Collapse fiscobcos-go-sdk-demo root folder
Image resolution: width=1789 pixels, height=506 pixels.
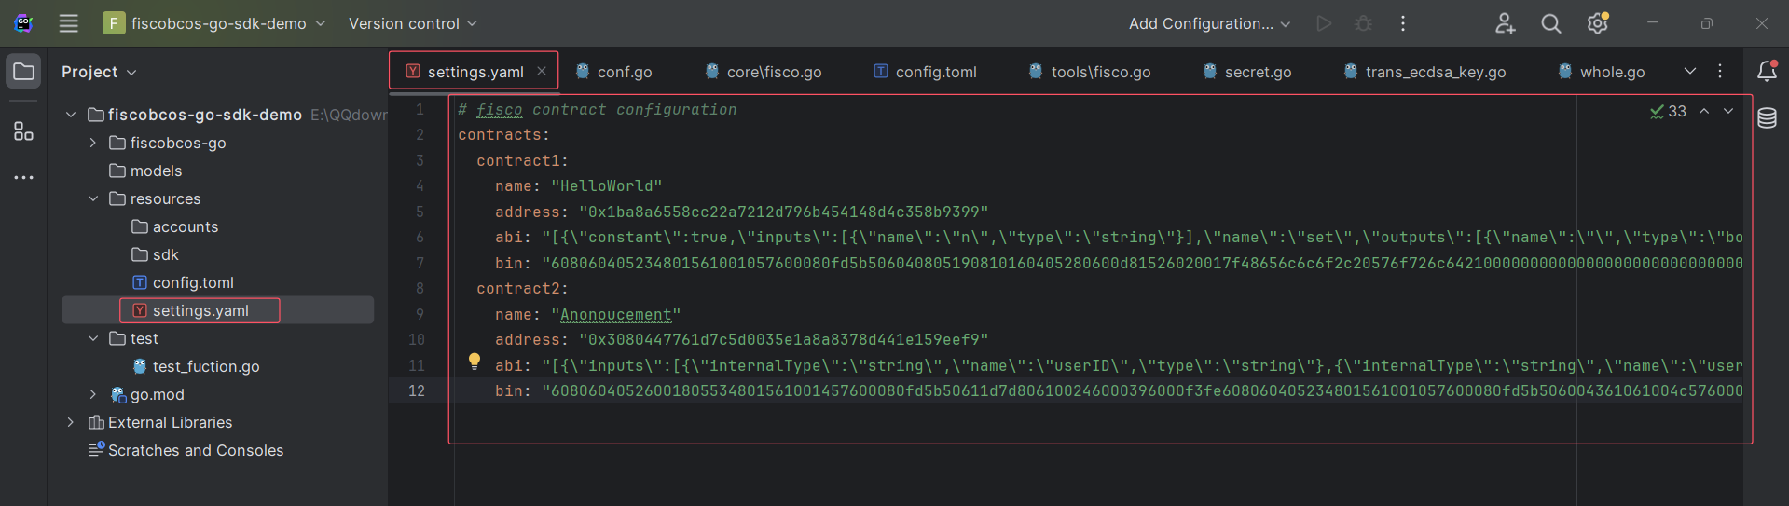click(71, 115)
